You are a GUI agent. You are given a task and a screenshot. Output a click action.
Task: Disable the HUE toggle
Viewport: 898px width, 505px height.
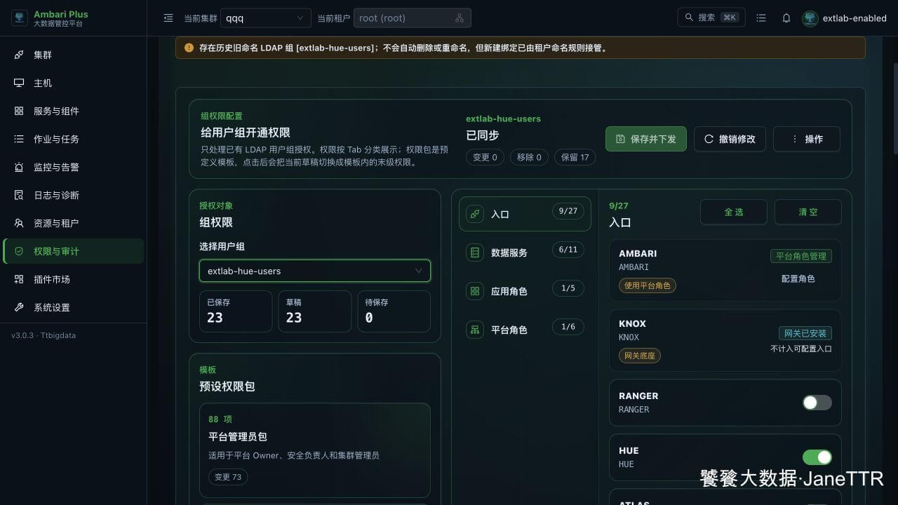(817, 457)
